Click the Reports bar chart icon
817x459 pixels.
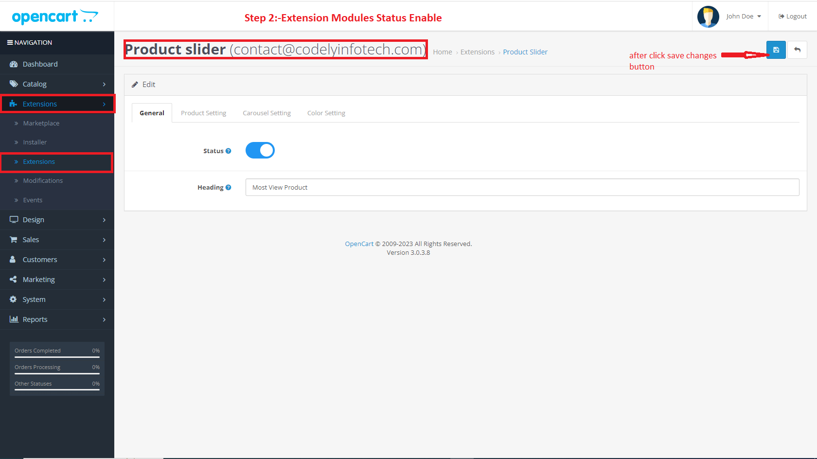tap(14, 319)
